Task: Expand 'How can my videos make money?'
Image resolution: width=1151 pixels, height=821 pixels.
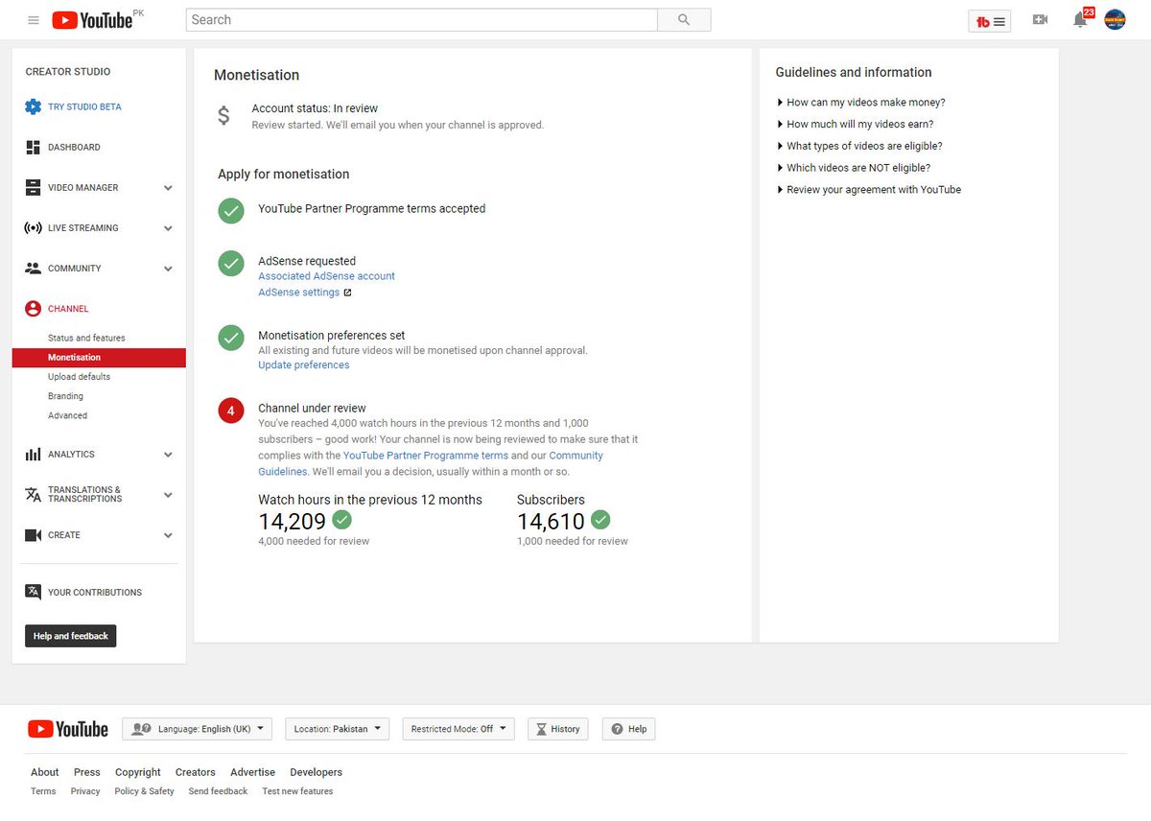Action: (x=861, y=103)
